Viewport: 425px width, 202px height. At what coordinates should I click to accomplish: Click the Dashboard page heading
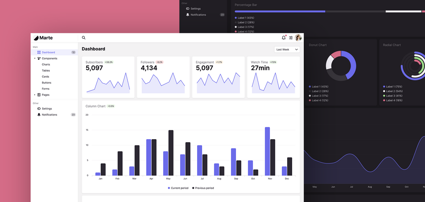[x=93, y=49]
